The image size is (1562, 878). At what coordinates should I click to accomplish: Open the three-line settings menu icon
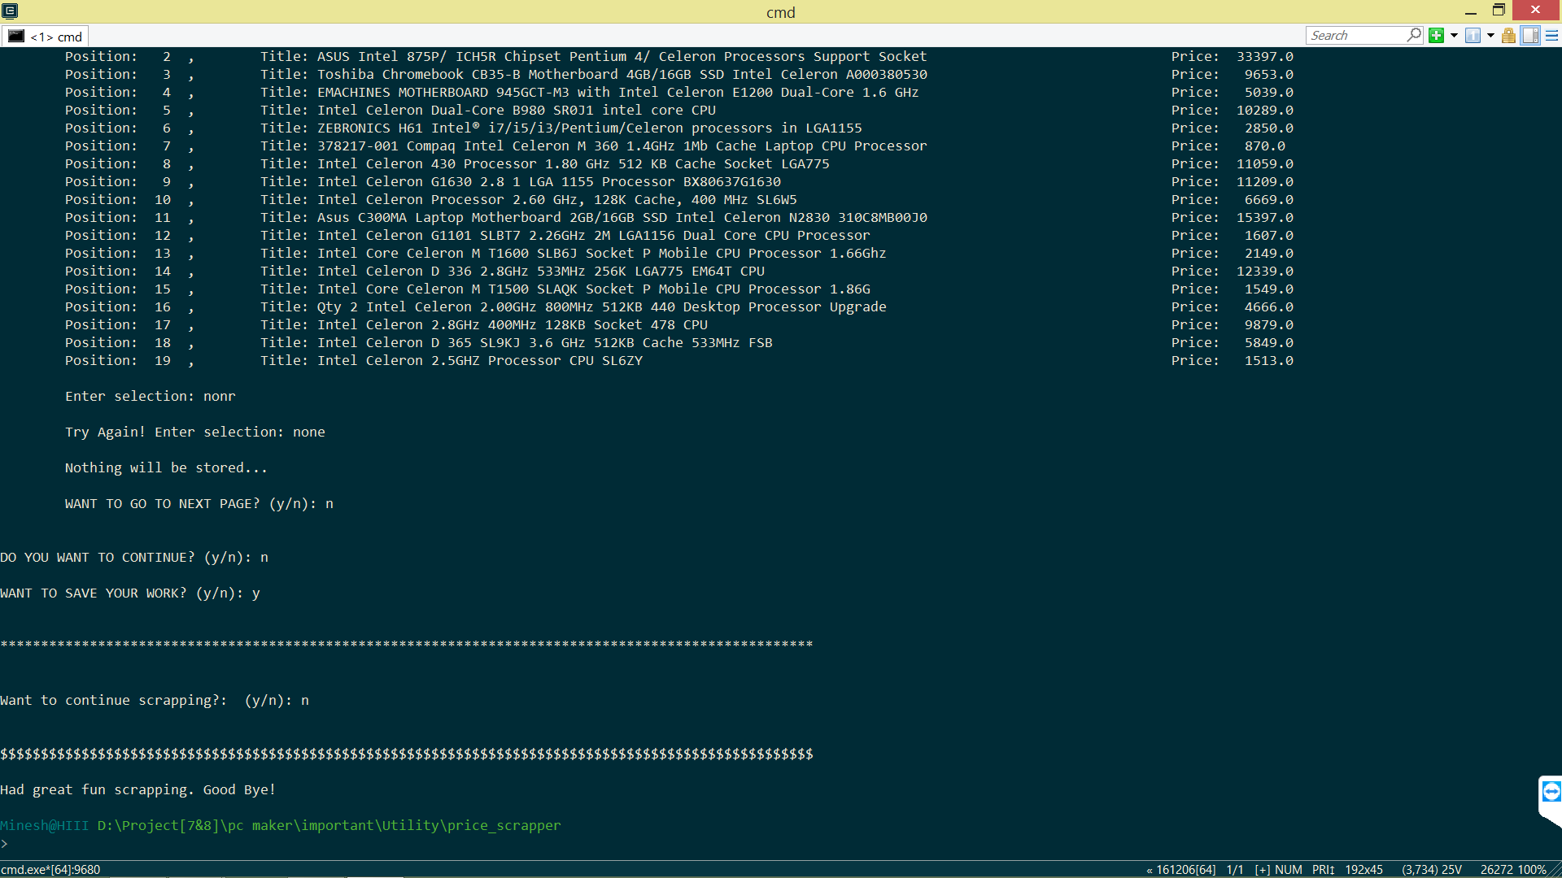[x=1551, y=36]
